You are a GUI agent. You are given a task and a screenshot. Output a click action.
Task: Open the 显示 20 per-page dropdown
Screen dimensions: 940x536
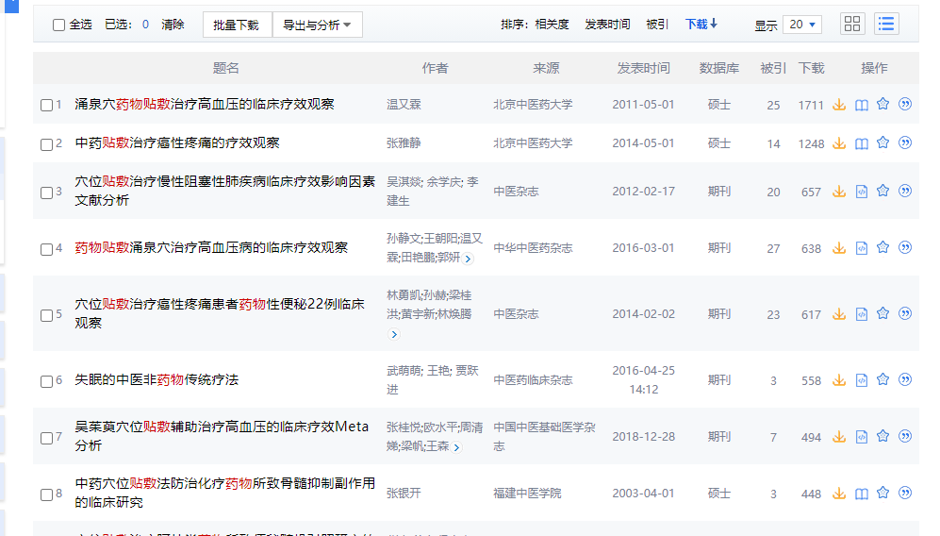[x=802, y=25]
